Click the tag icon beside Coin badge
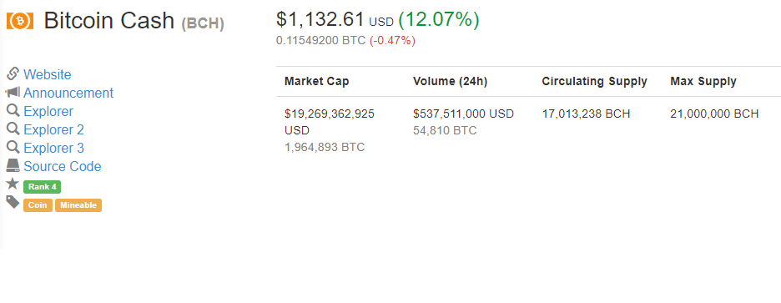The width and height of the screenshot is (781, 303). pos(13,202)
